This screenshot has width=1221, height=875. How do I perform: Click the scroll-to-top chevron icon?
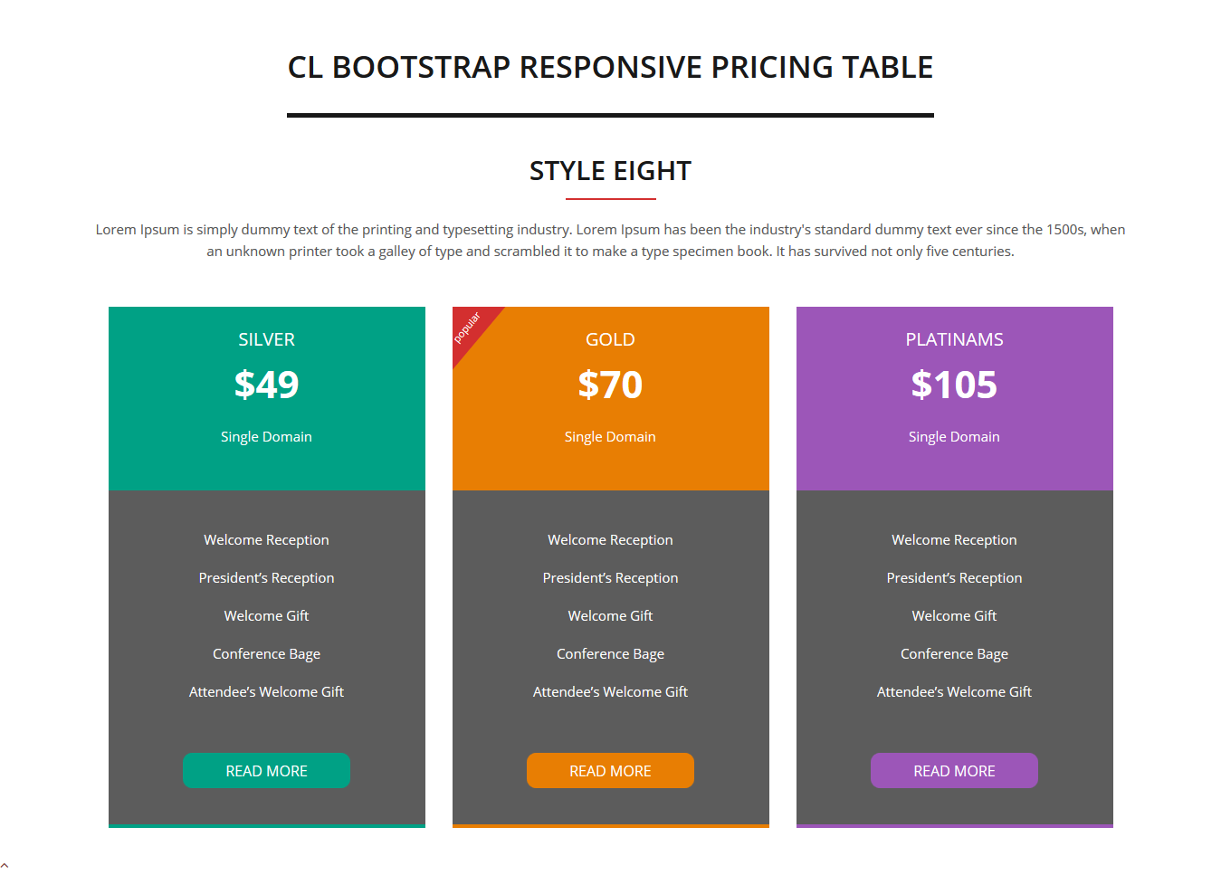pos(5,866)
